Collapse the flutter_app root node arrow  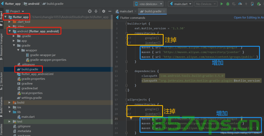5,17
